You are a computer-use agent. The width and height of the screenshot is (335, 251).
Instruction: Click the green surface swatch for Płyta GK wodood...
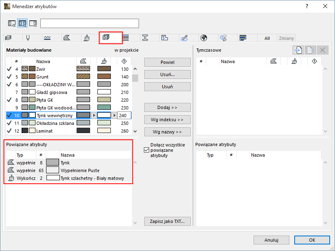click(104, 107)
